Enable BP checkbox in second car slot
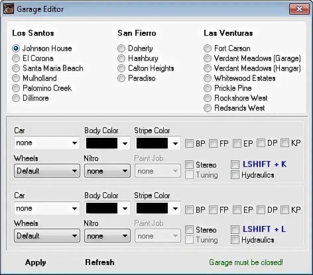This screenshot has width=313, height=275. coord(189,210)
